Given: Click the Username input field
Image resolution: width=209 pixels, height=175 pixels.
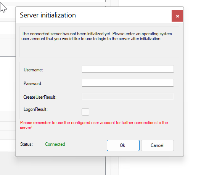Looking at the screenshot, I should click(x=128, y=69).
